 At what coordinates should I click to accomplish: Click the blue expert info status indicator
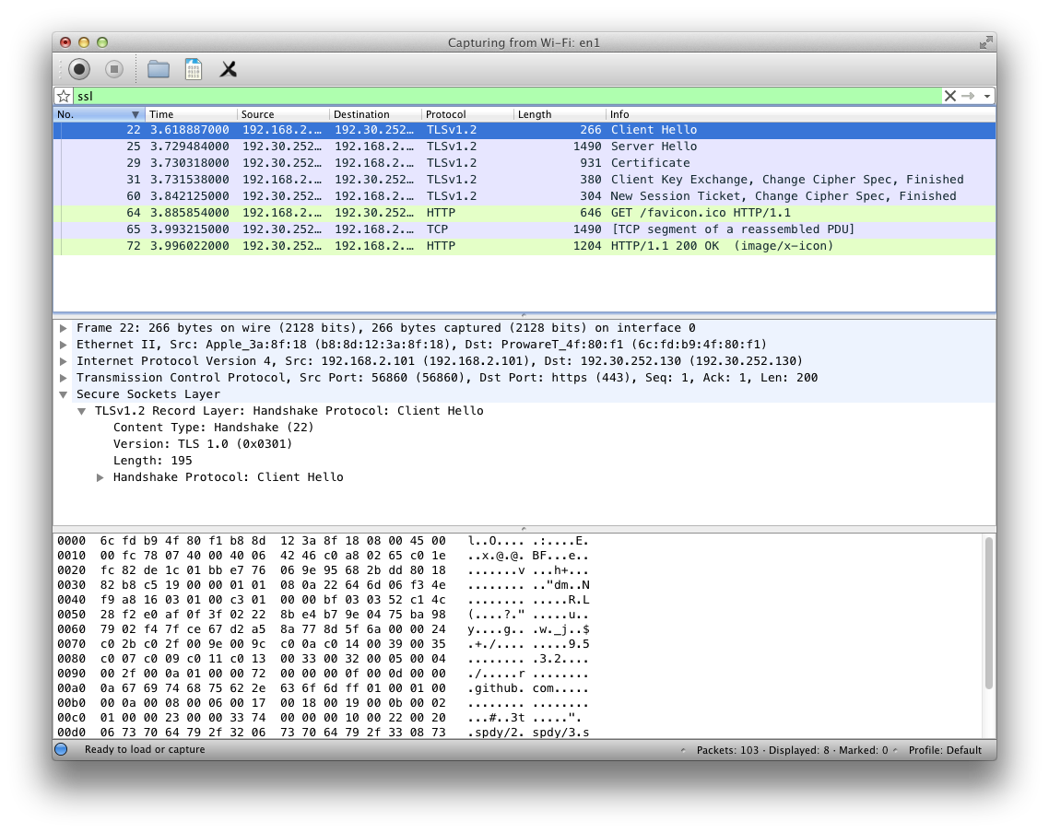(x=62, y=749)
